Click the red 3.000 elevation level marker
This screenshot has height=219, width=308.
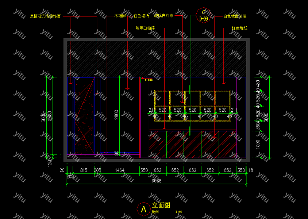149,80
